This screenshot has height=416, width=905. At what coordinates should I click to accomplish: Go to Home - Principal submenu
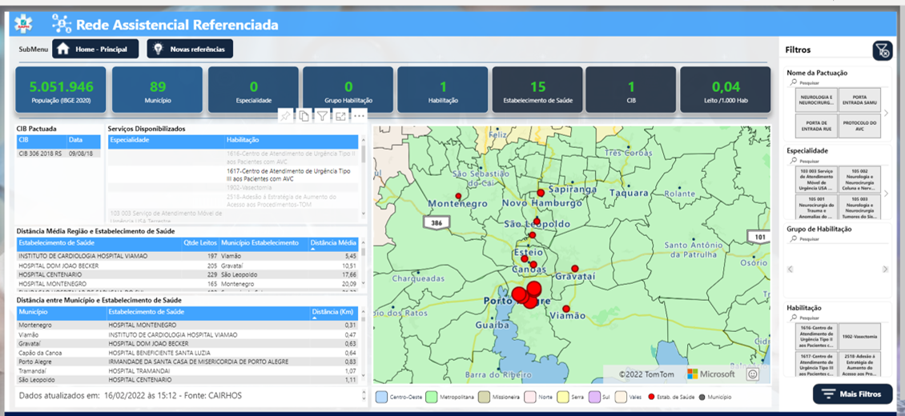click(95, 49)
